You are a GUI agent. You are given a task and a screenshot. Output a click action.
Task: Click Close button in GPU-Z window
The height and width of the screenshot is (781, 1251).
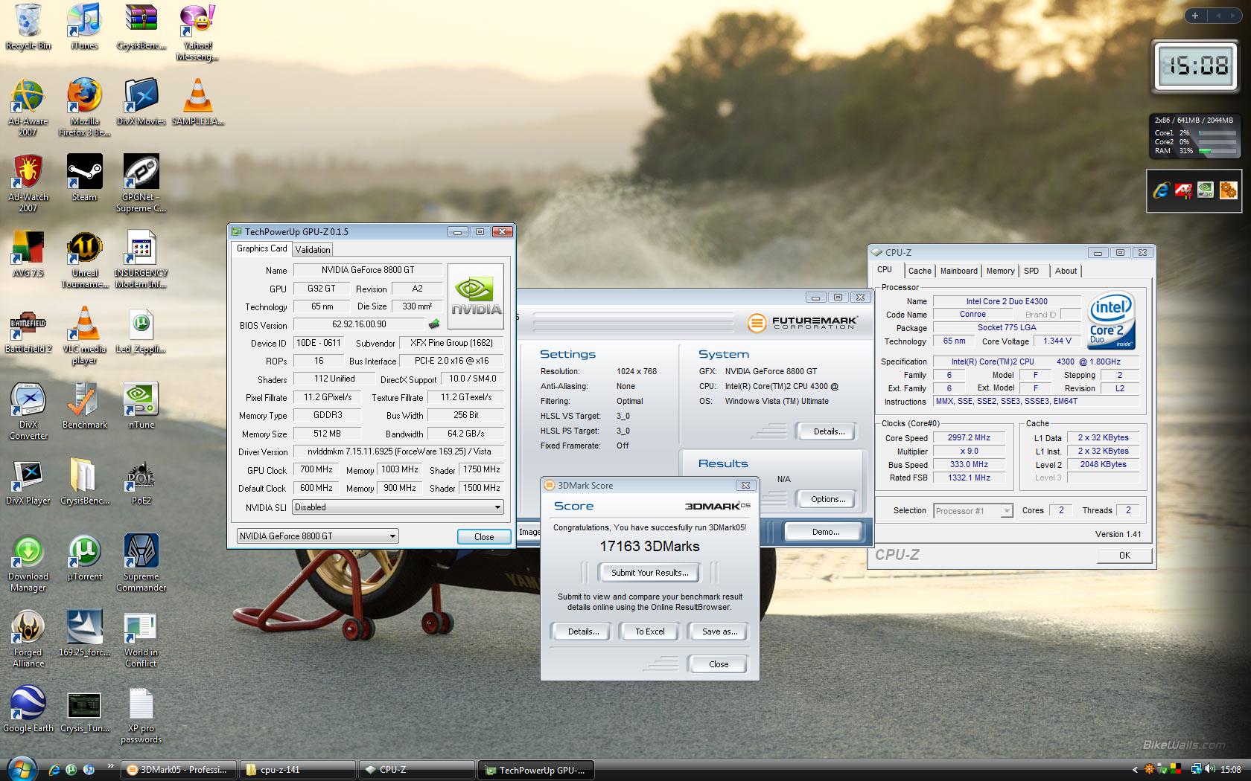point(484,537)
